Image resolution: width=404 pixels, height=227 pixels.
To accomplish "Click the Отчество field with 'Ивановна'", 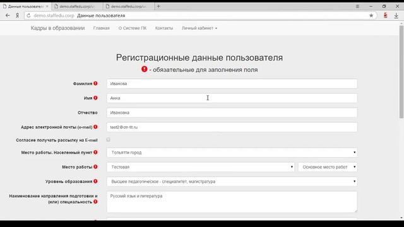I will (232, 112).
